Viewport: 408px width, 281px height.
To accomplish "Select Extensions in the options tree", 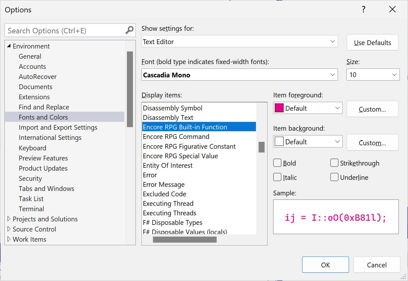I will 34,97.
